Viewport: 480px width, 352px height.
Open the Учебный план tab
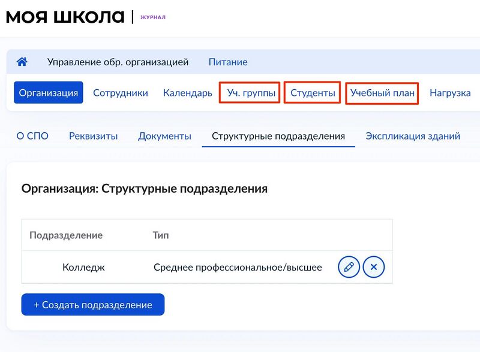click(x=382, y=93)
